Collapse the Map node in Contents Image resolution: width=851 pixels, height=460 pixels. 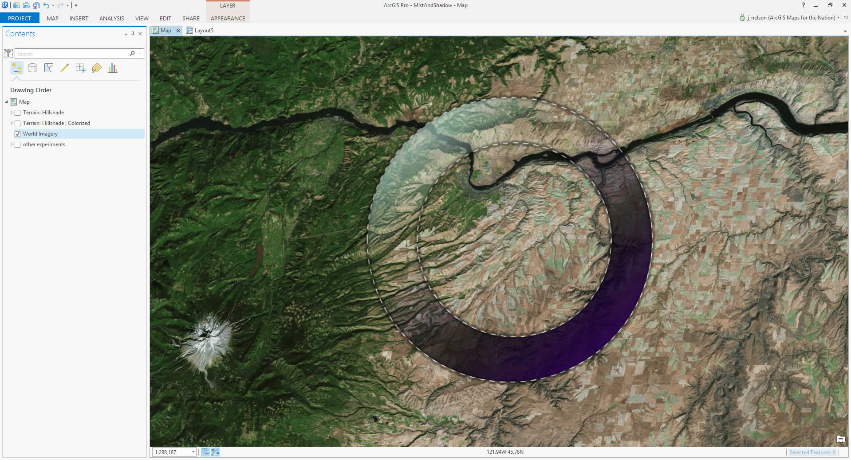6,102
